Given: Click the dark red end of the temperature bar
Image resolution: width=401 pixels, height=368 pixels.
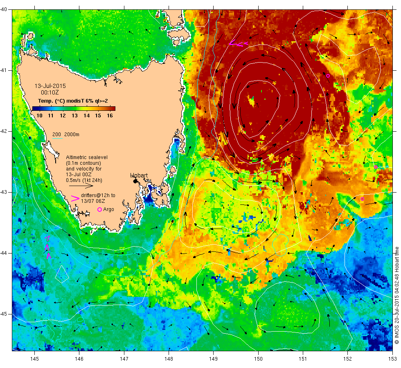Looking at the screenshot, I should coord(113,109).
